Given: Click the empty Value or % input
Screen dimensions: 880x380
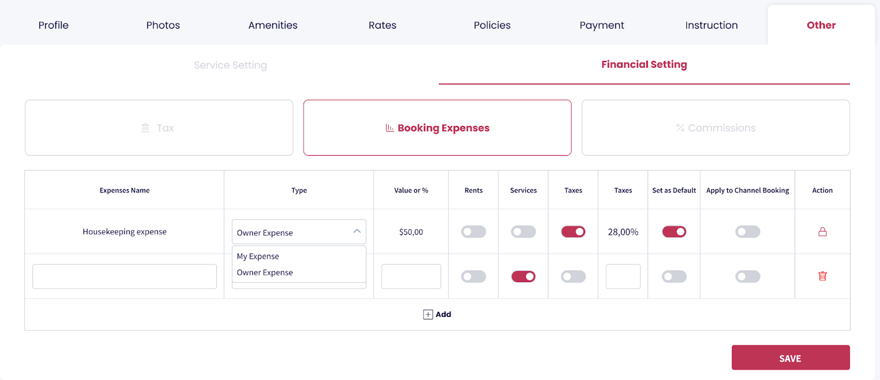Looking at the screenshot, I should [411, 277].
